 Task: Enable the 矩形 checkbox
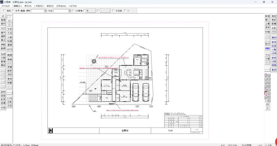5,11
